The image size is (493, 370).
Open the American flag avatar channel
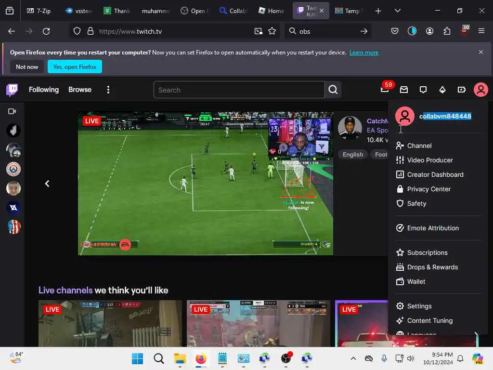pos(13,227)
